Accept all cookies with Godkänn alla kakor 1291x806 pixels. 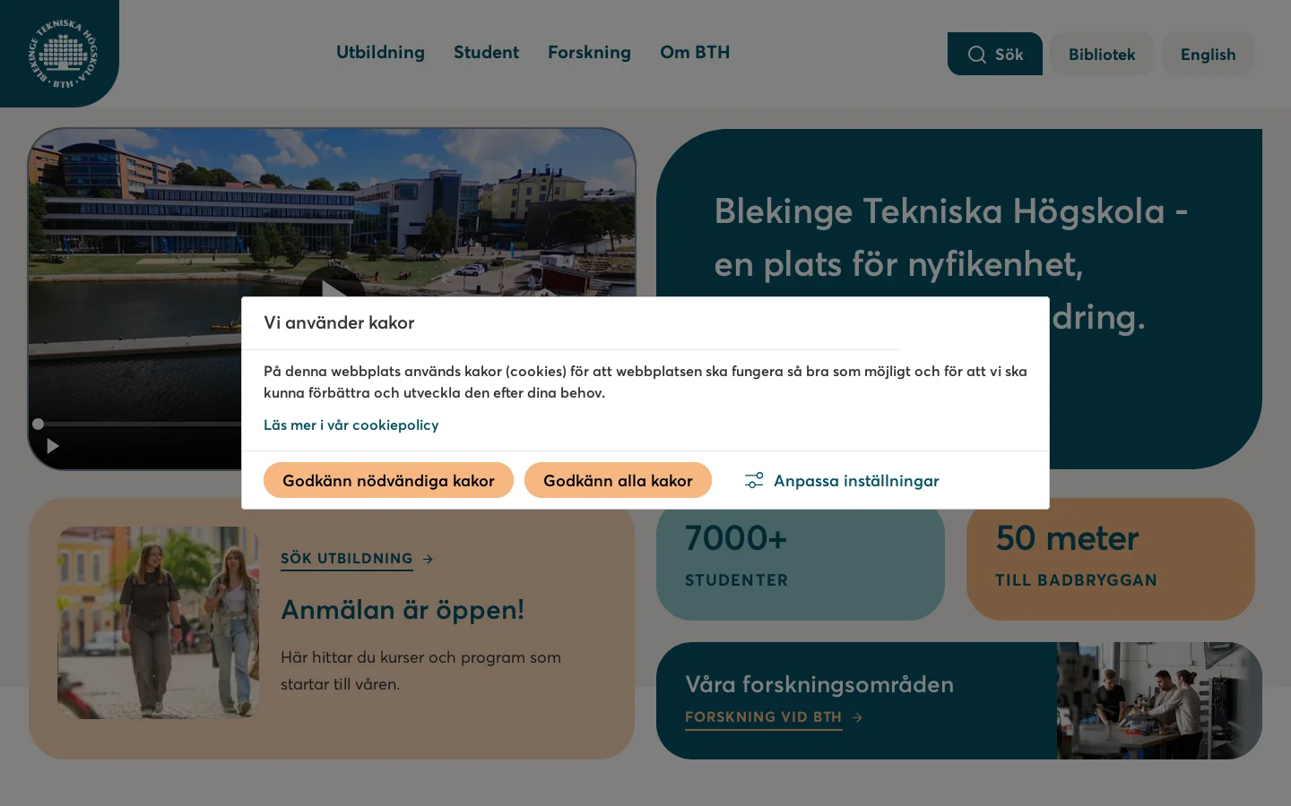(618, 480)
